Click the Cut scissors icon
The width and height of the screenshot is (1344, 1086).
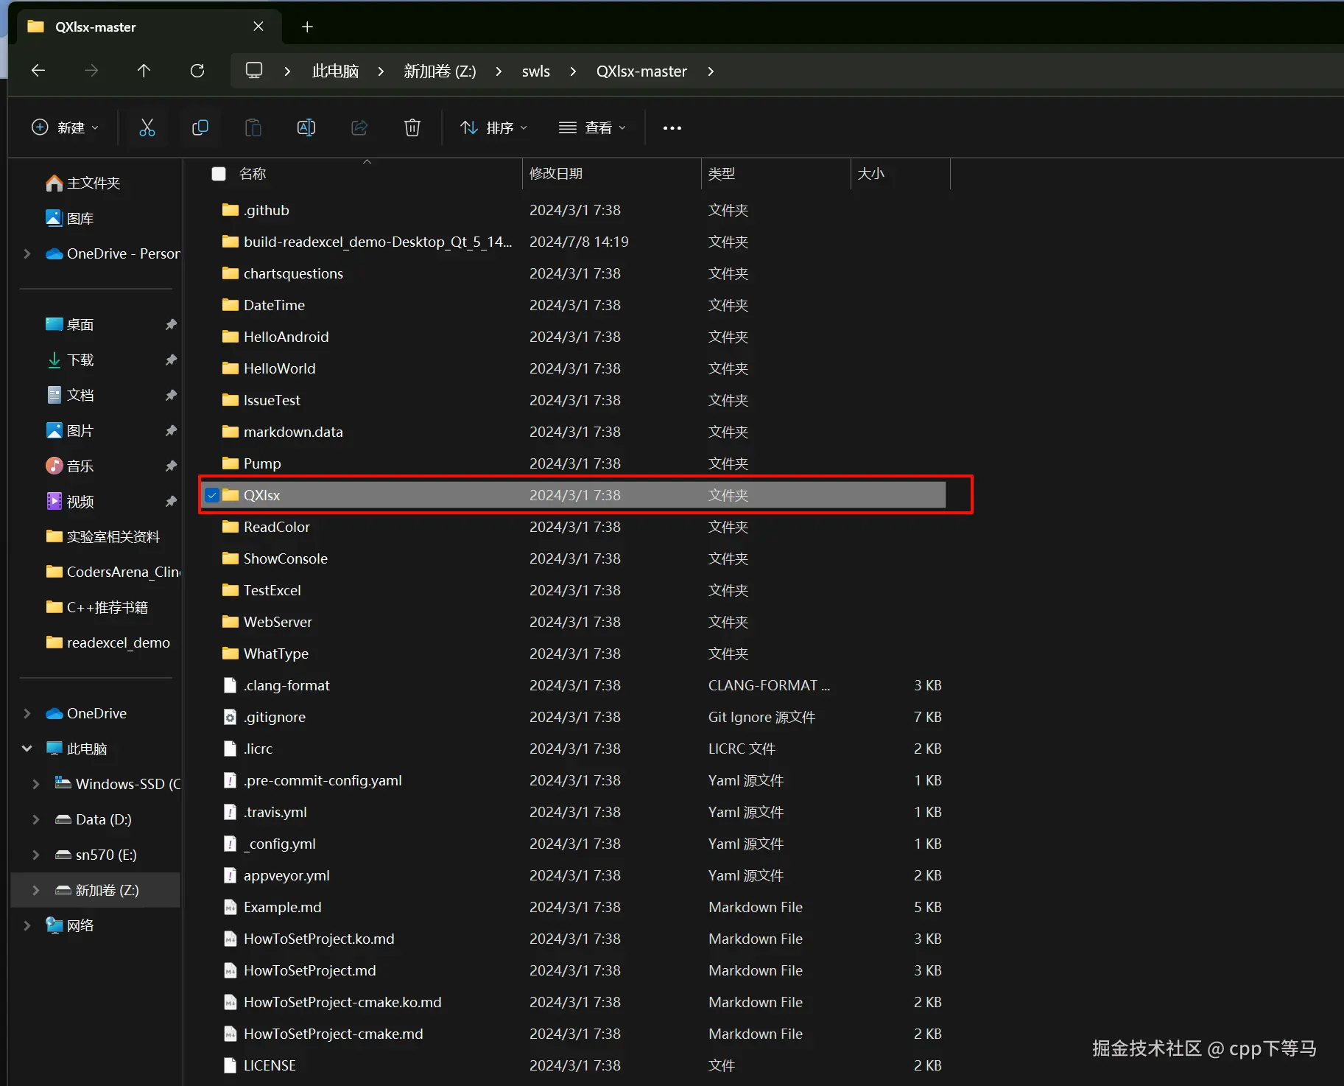[147, 128]
